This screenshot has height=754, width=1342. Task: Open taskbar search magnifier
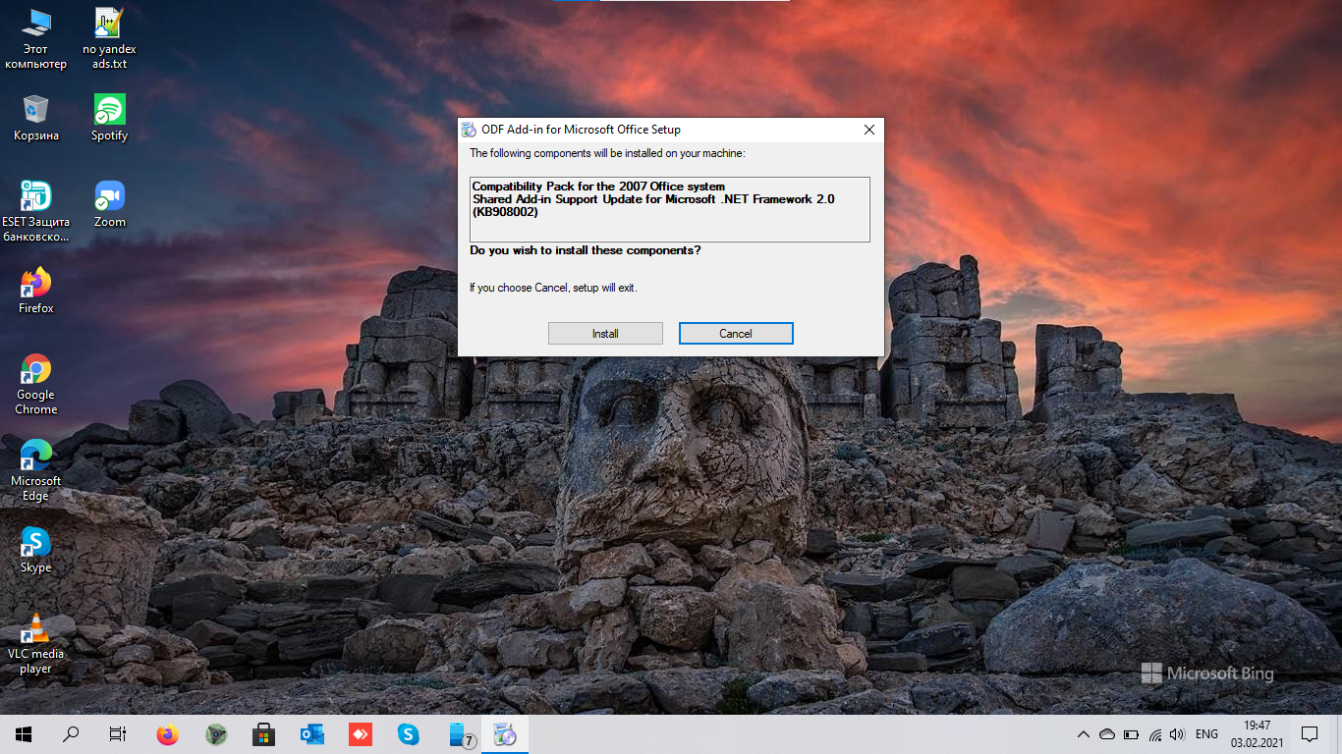[x=71, y=734]
